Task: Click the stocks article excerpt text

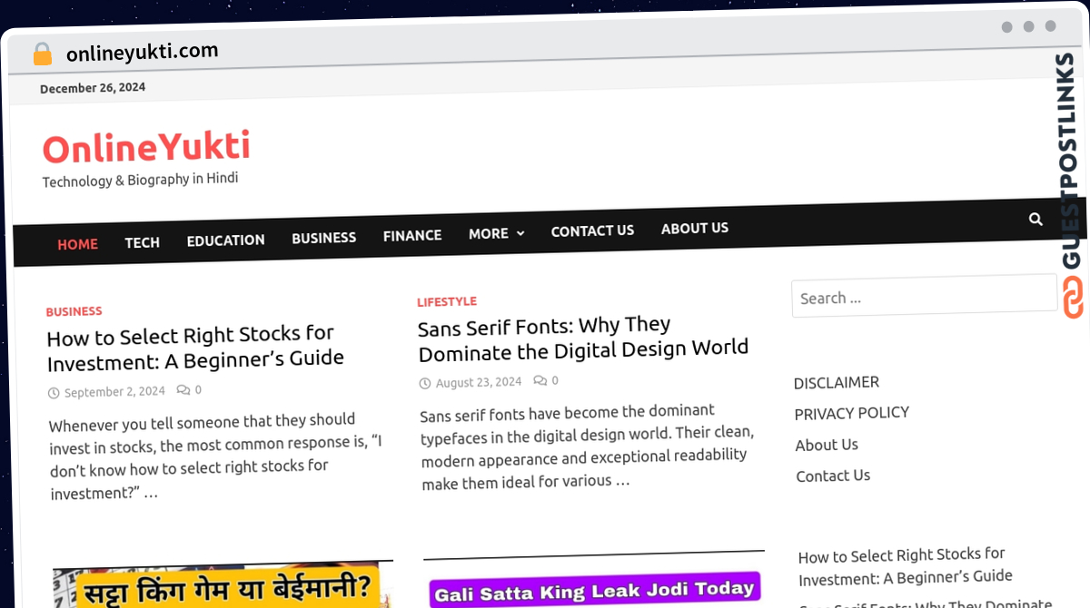Action: pos(215,457)
